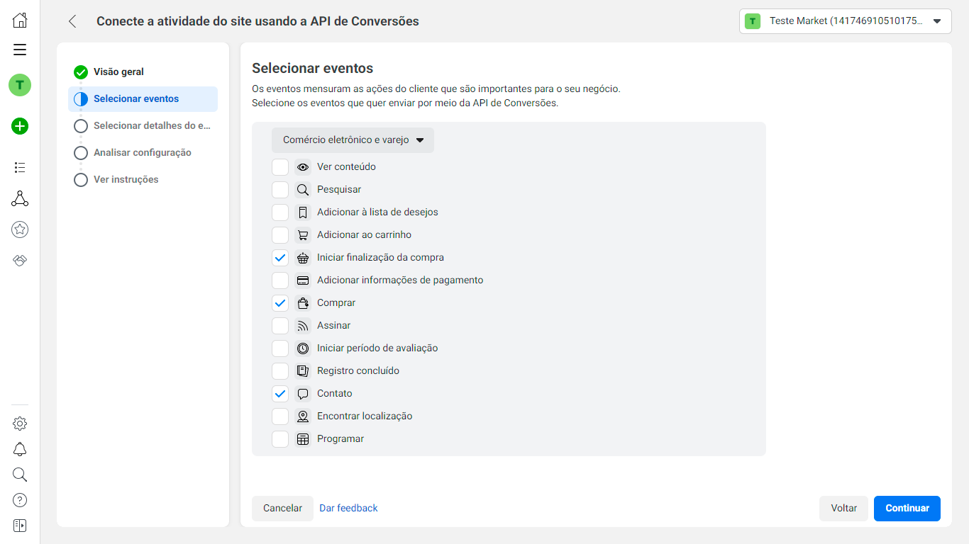
Task: Click the green plus create icon
Action: point(20,127)
